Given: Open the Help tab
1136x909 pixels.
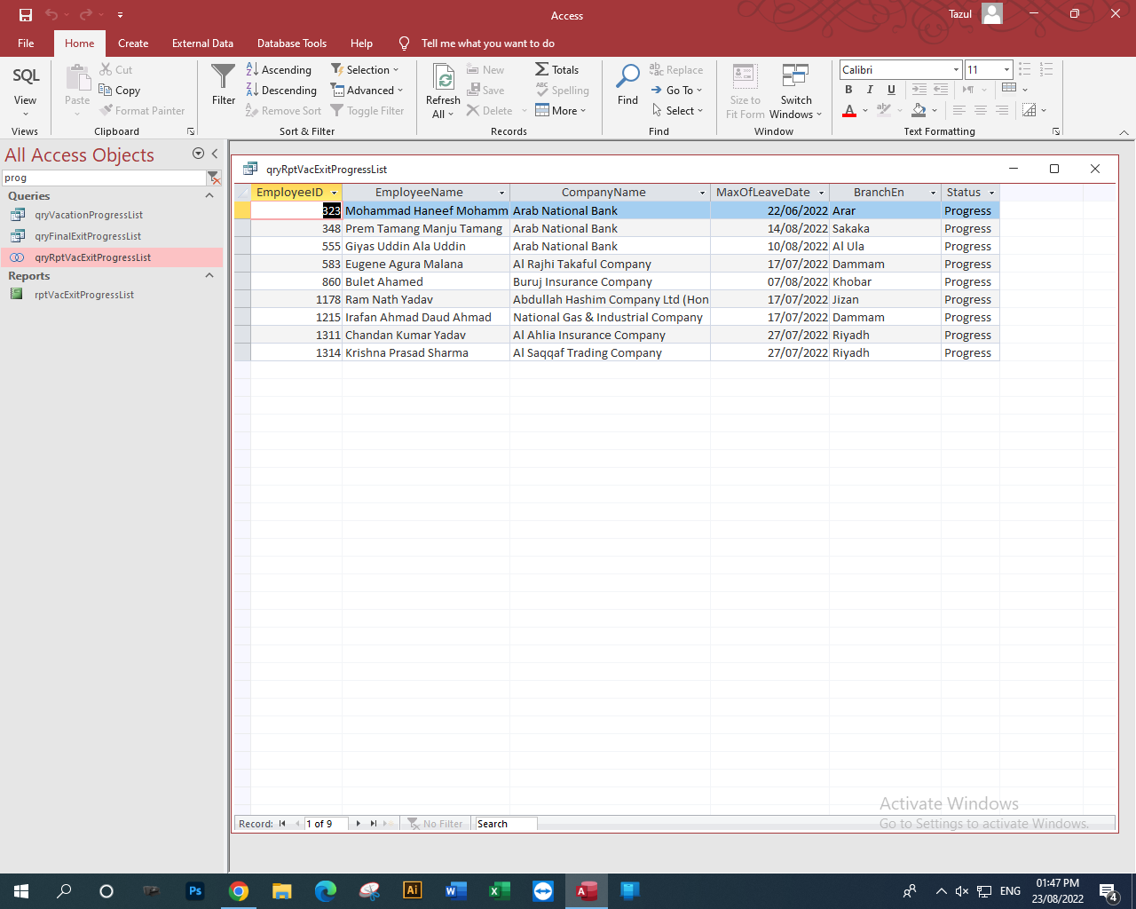Looking at the screenshot, I should pos(361,43).
